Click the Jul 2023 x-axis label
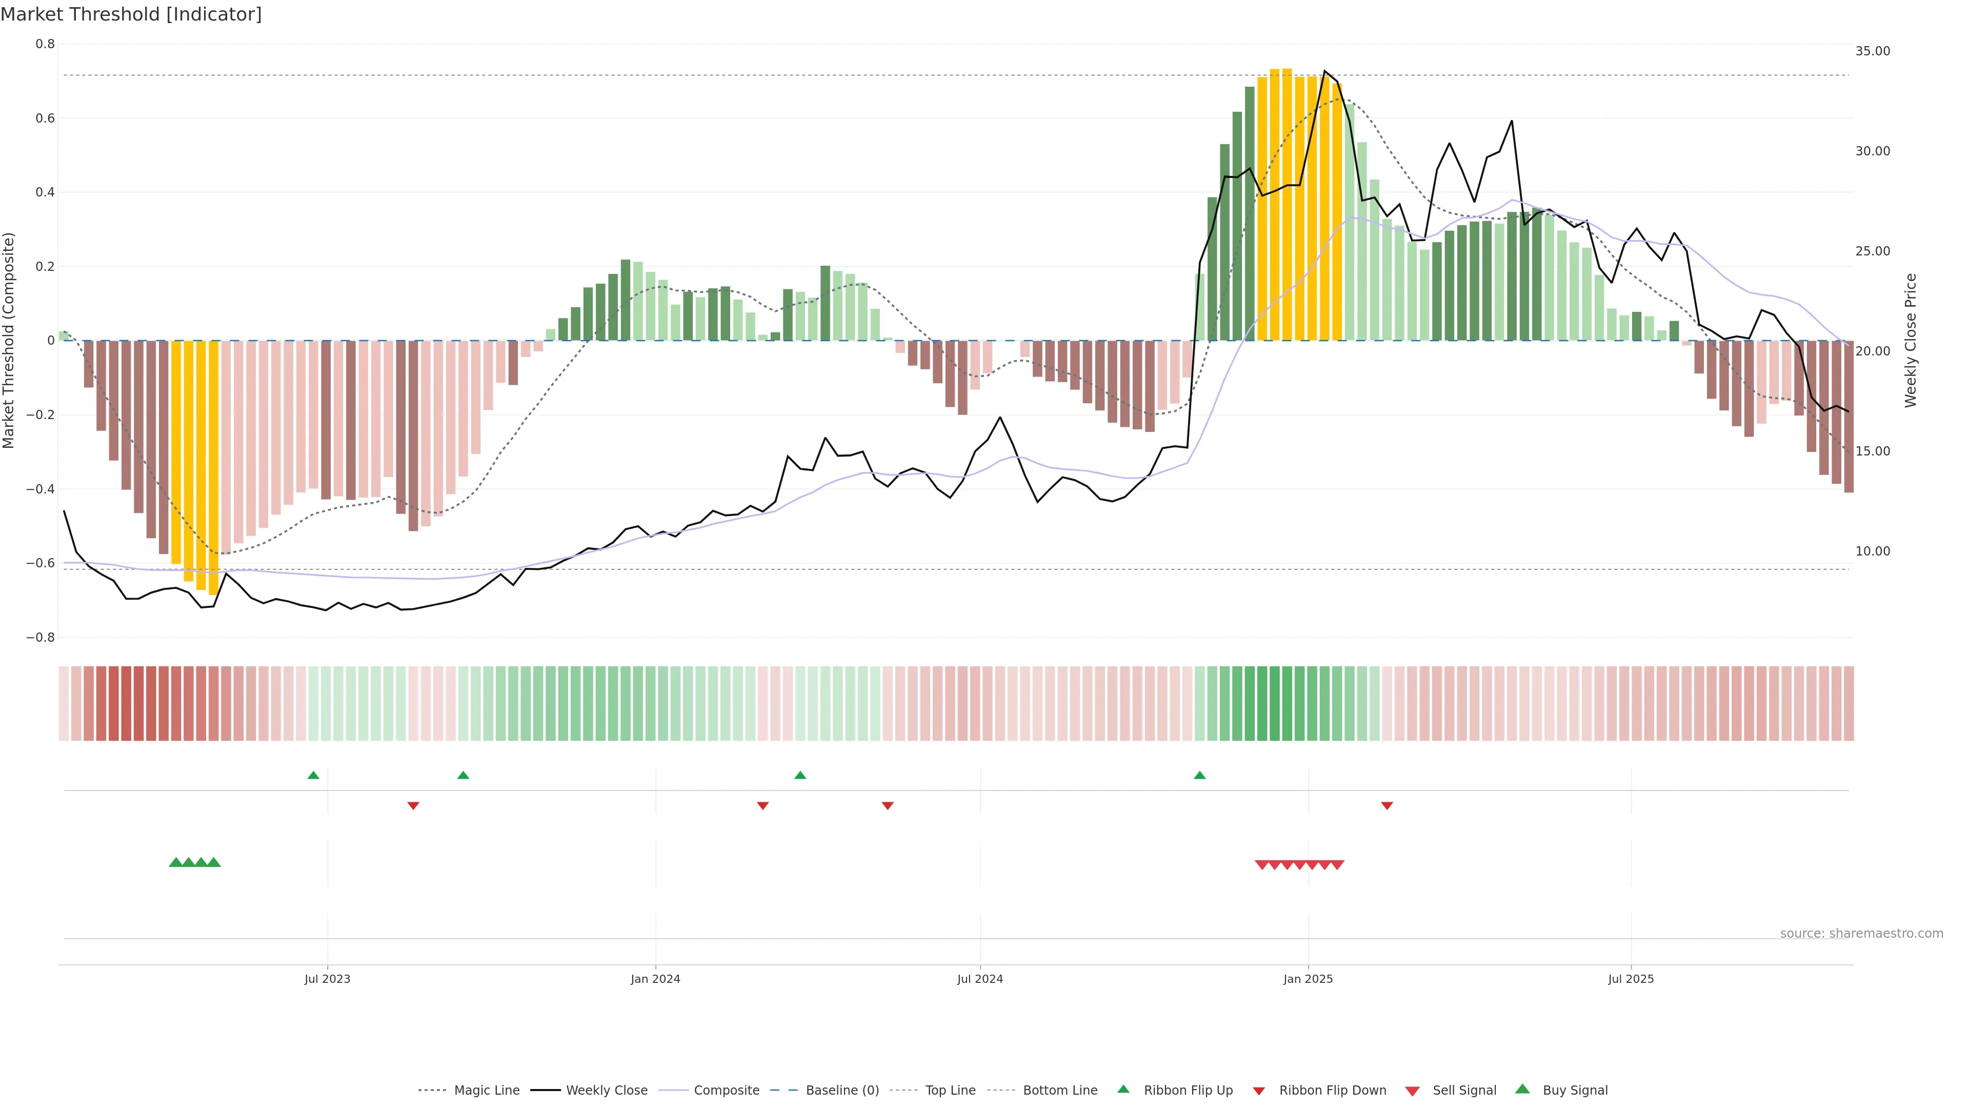The width and height of the screenshot is (1969, 1108). (327, 979)
